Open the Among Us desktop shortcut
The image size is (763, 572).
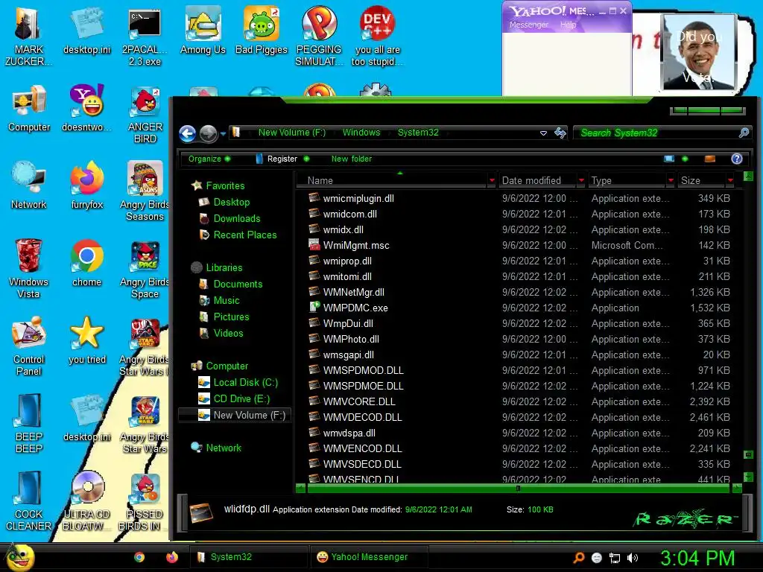point(203,31)
